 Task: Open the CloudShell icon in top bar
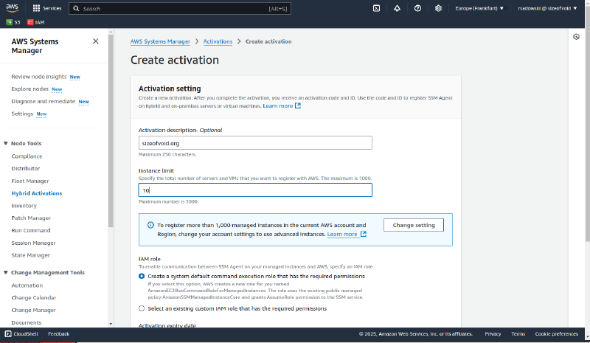click(376, 8)
